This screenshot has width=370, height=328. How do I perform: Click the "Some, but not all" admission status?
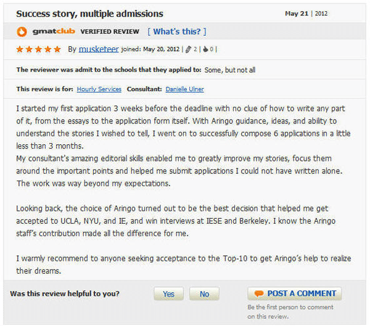point(230,70)
